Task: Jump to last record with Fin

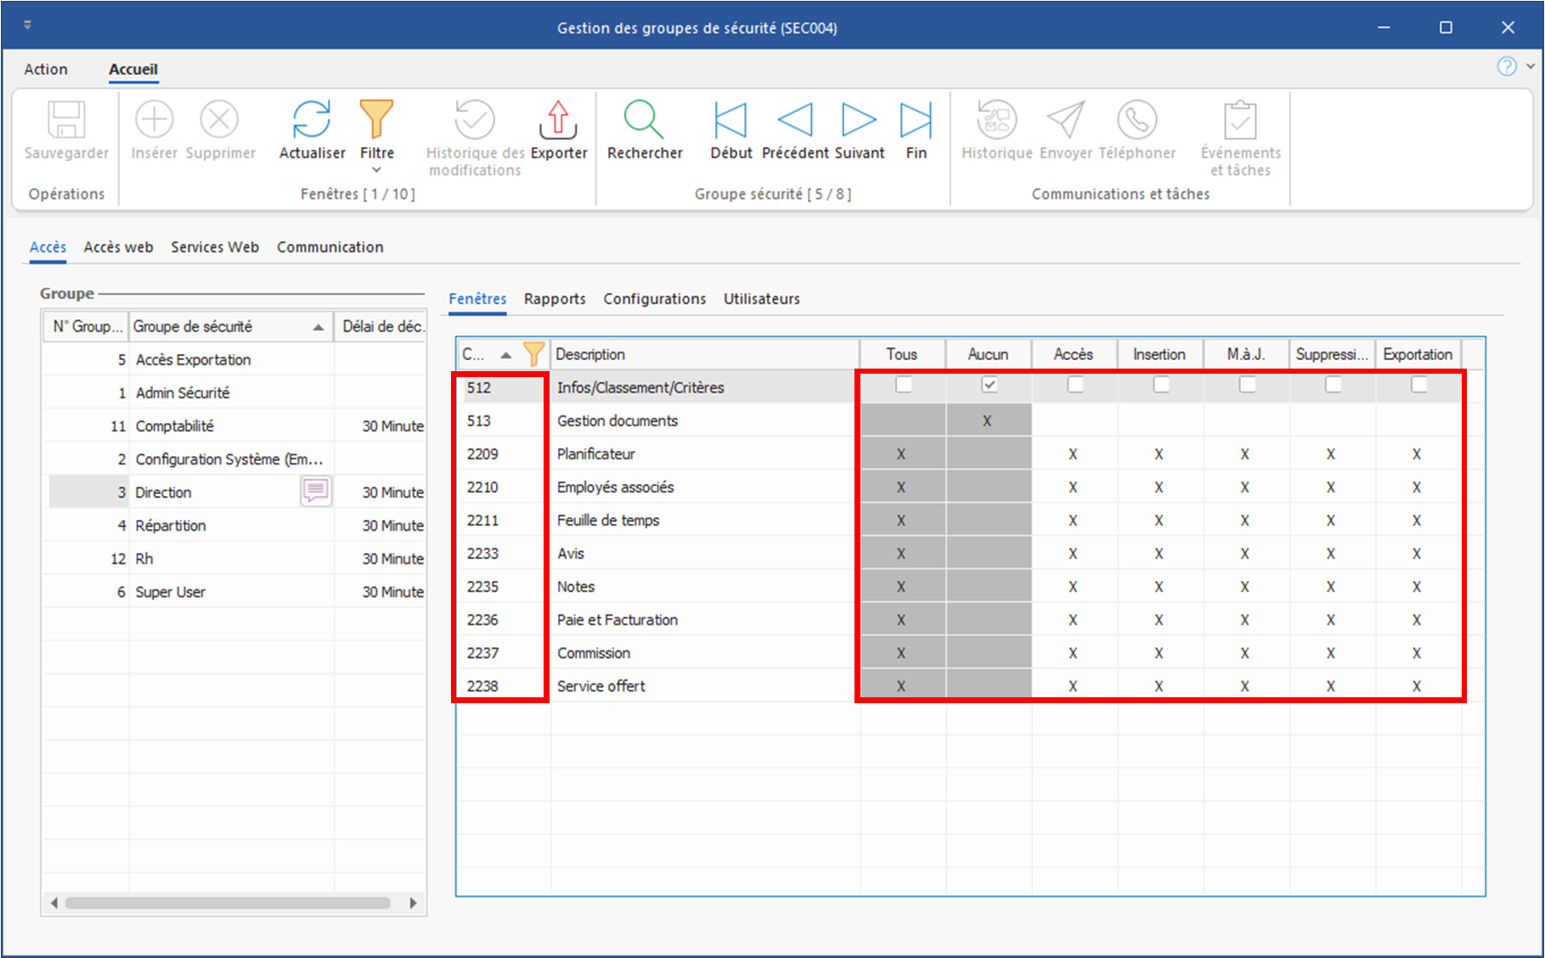Action: click(x=916, y=121)
